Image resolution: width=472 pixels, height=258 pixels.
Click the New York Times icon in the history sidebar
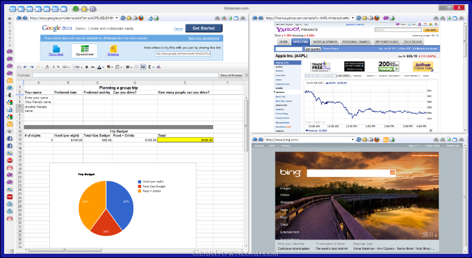[10, 95]
